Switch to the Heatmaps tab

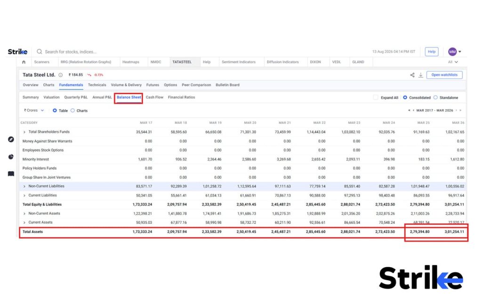(x=131, y=62)
